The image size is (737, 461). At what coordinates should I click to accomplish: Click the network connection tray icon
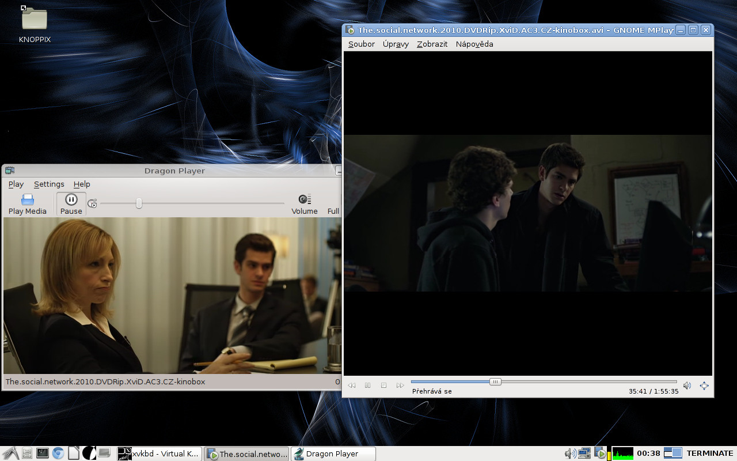pyautogui.click(x=585, y=454)
